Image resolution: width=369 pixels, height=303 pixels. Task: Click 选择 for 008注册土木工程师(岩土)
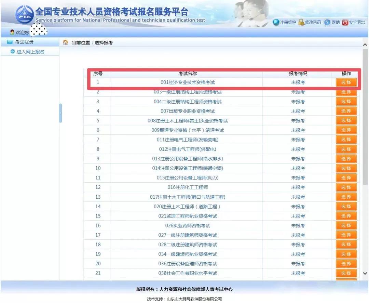coord(346,121)
